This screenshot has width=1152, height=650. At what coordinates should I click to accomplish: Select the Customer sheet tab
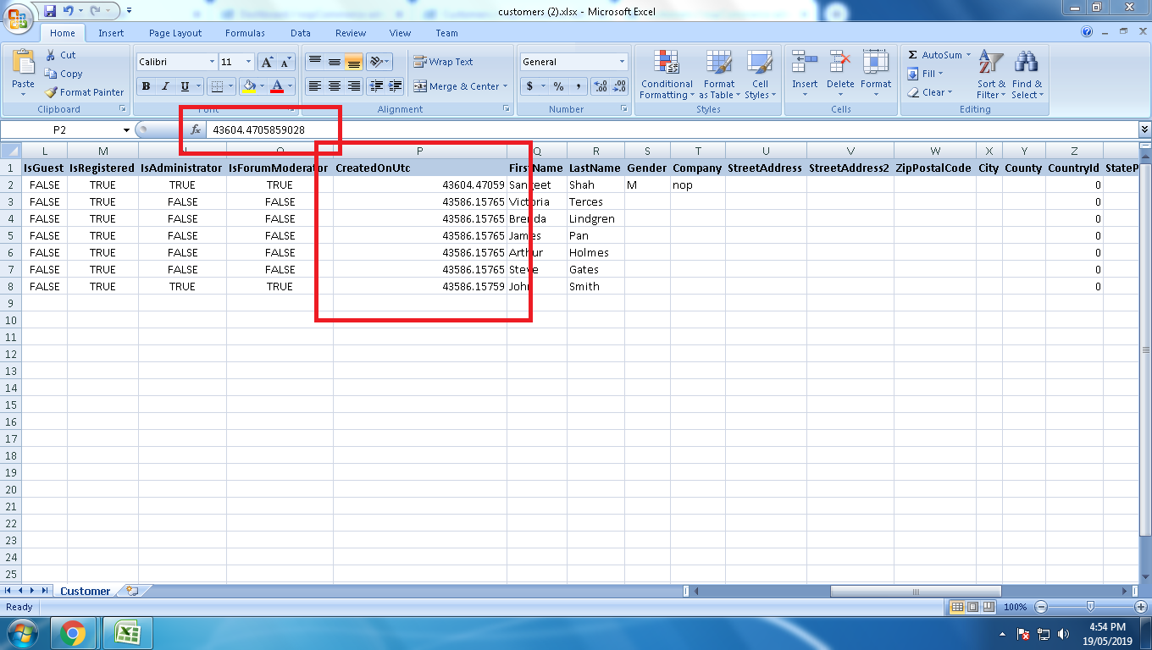tap(85, 591)
